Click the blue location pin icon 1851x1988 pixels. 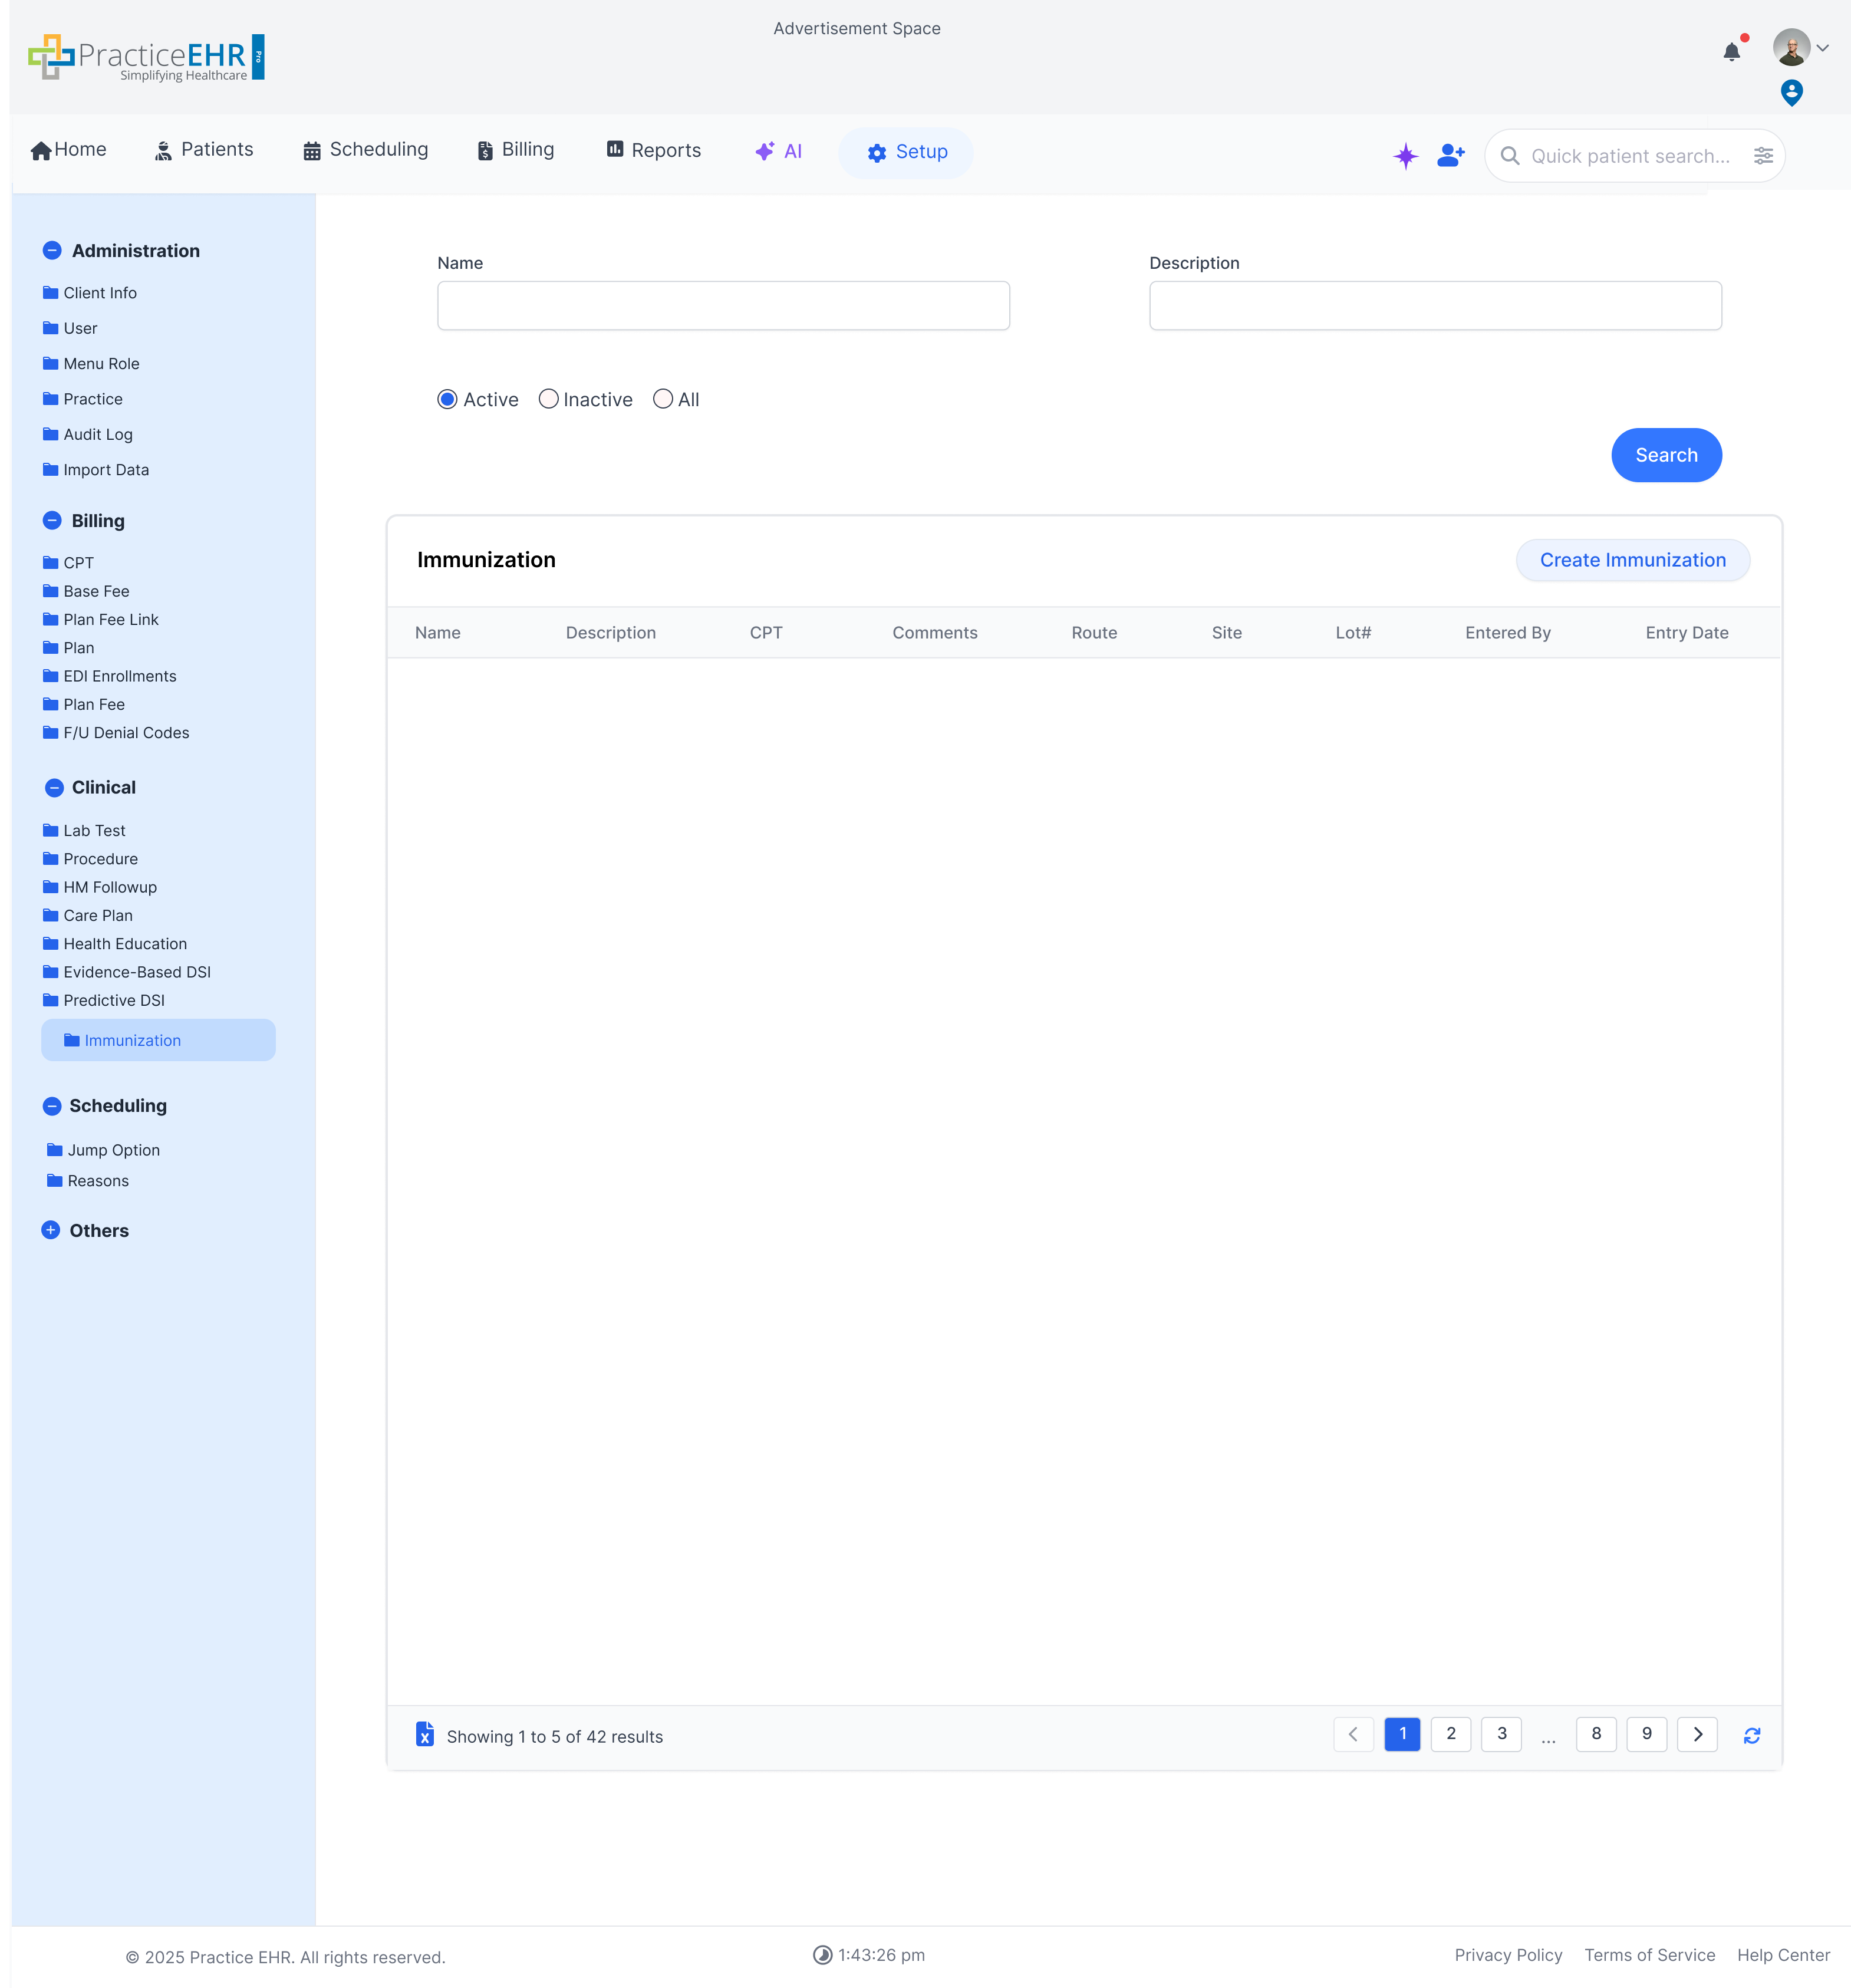[x=1791, y=93]
